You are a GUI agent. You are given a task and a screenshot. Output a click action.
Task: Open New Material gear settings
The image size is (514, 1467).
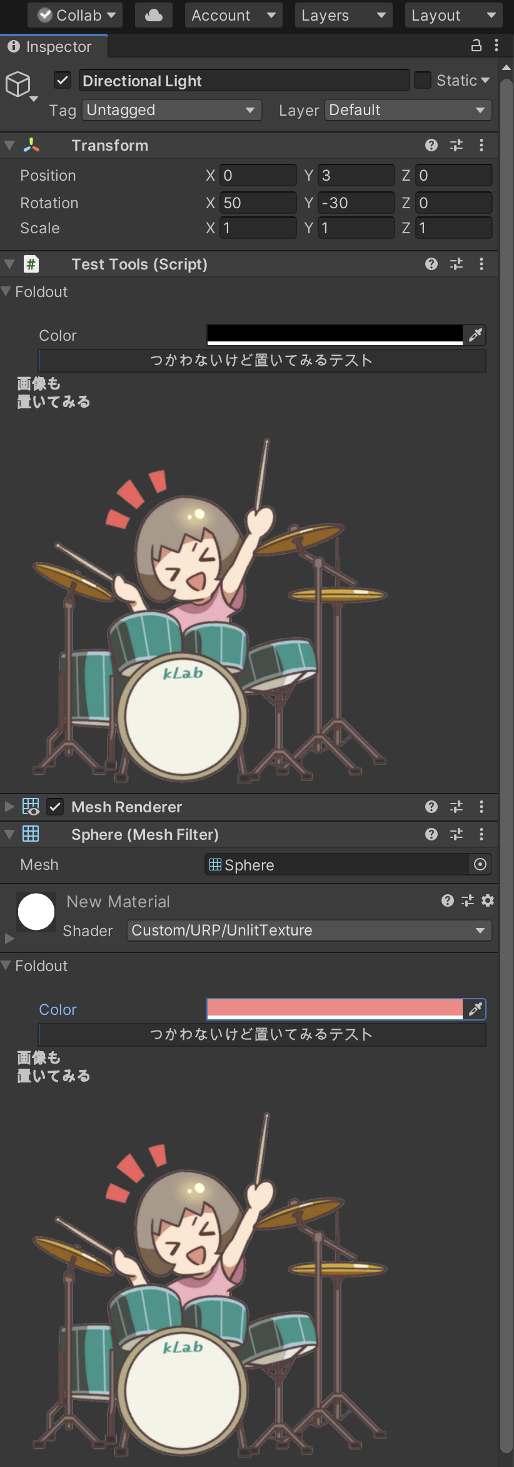[x=488, y=900]
